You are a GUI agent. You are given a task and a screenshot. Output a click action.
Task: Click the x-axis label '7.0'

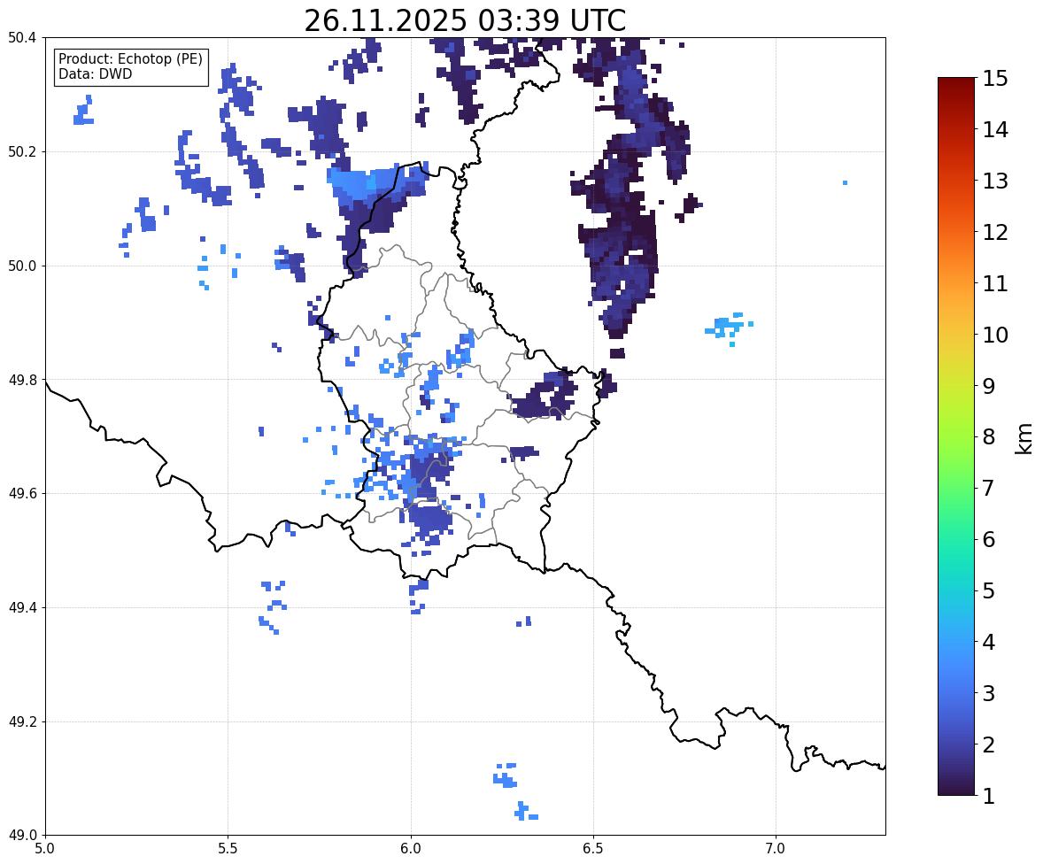pos(776,849)
